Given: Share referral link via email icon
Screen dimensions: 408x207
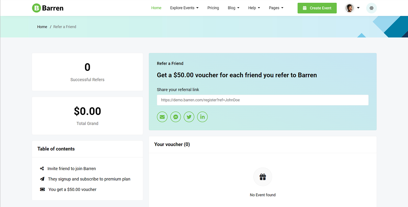Looking at the screenshot, I should tap(162, 117).
